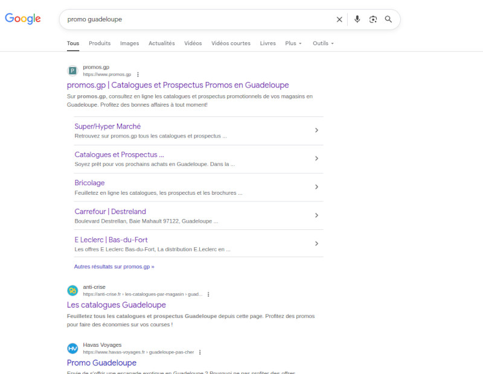Click the promos.gp site favicon
The image size is (483, 374).
[72, 71]
